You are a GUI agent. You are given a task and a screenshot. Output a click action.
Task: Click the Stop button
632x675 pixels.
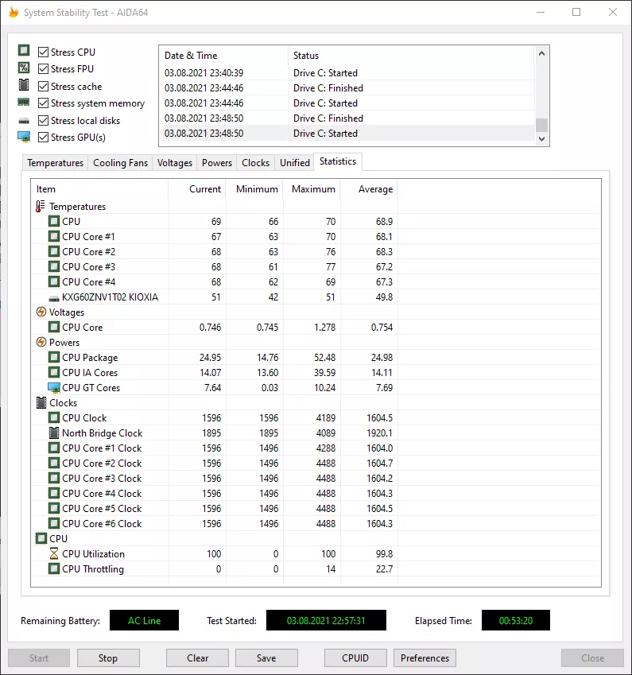(108, 658)
